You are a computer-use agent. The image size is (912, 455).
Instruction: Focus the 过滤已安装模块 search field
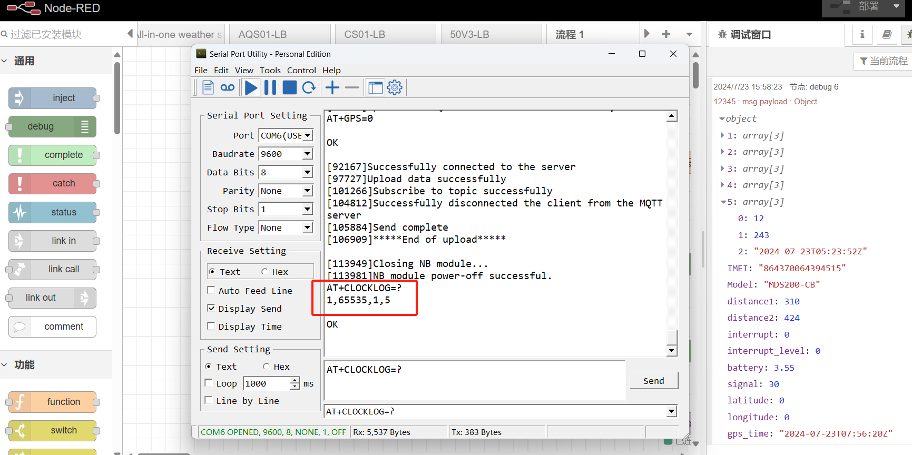coord(61,34)
